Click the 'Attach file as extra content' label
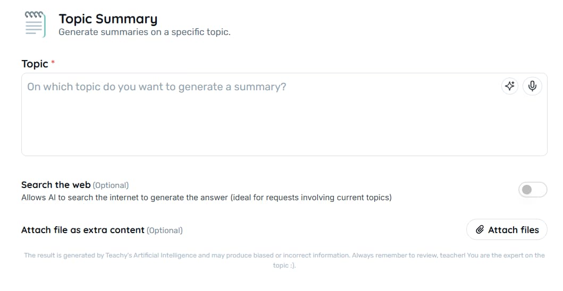The image size is (563, 291). [x=82, y=230]
